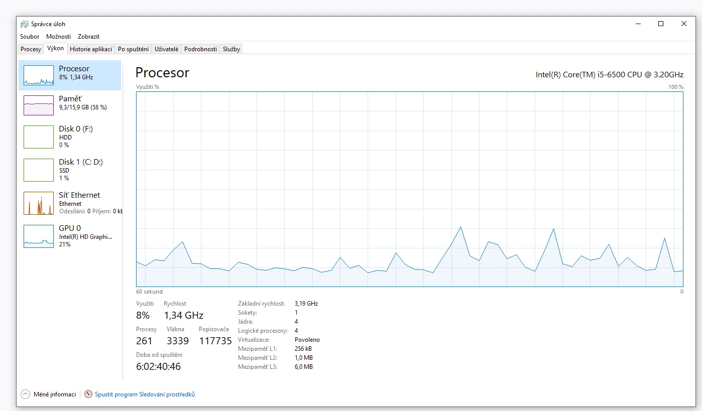702x411 pixels.
Task: Click the Využití % graph label
Action: (148, 87)
